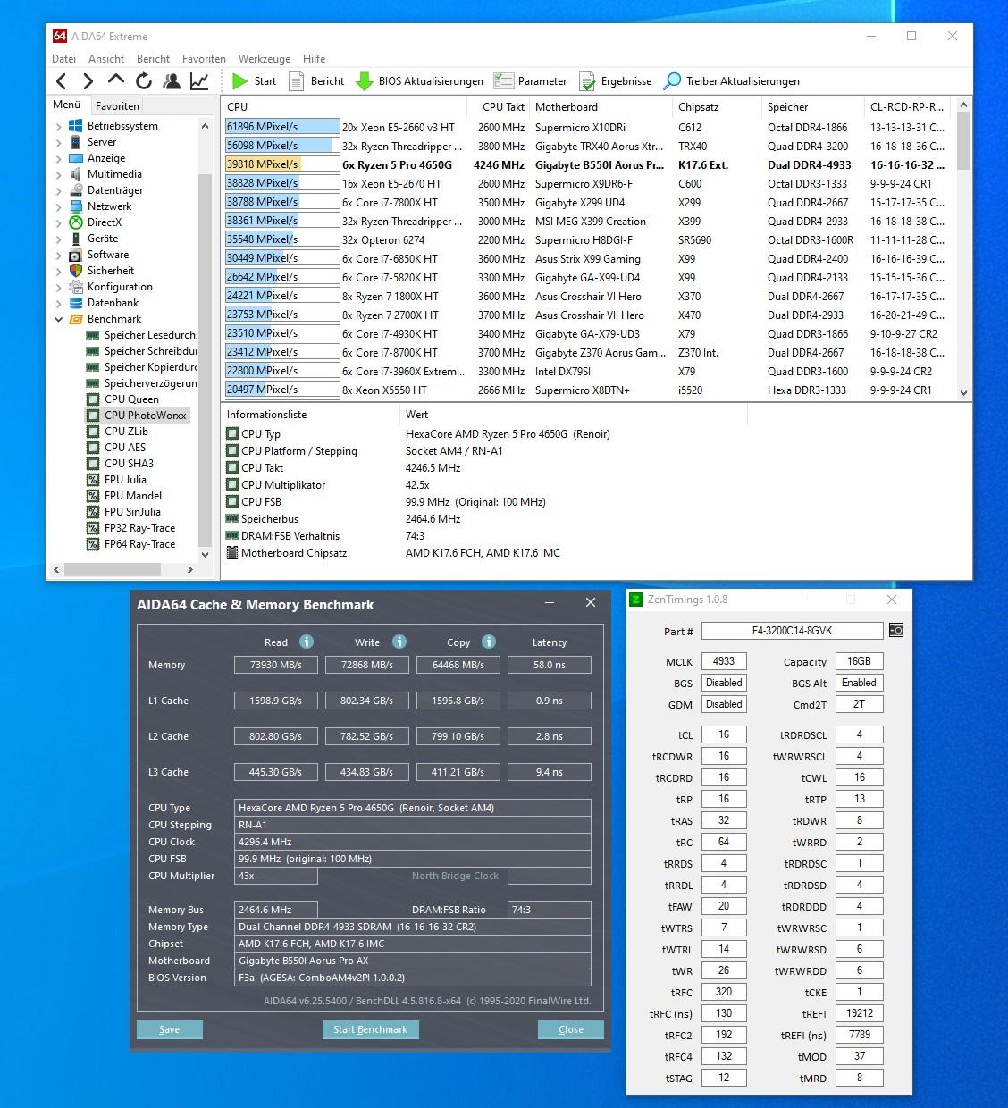Viewport: 1008px width, 1108px height.
Task: Select Speicher Lesedurchsatz item in tree
Action: click(142, 335)
